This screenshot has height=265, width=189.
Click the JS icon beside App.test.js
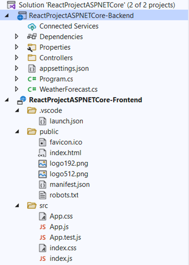(x=42, y=238)
